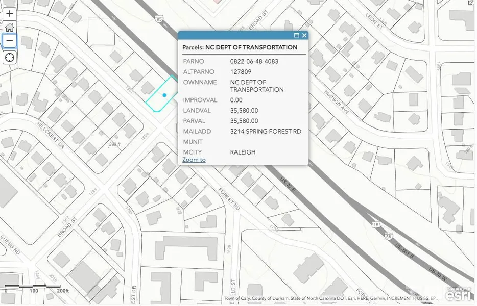Click the expand arrow icon in map corner
477x306 pixels.
471,3
